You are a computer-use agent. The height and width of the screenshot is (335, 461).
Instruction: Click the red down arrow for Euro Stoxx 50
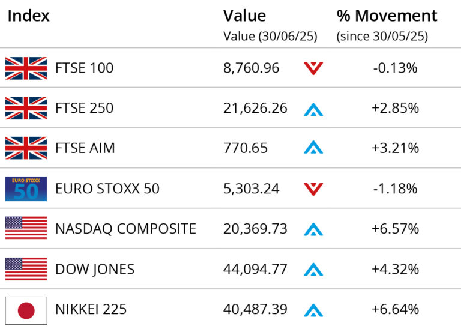[313, 189]
